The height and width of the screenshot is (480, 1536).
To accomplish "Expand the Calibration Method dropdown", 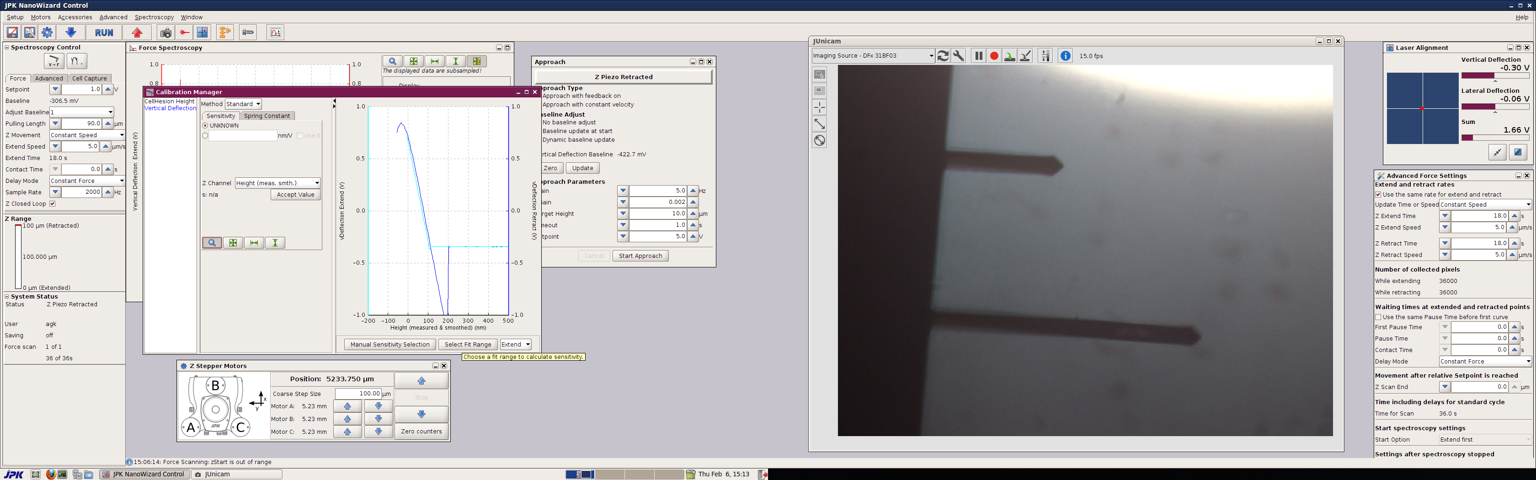I will click(x=243, y=104).
